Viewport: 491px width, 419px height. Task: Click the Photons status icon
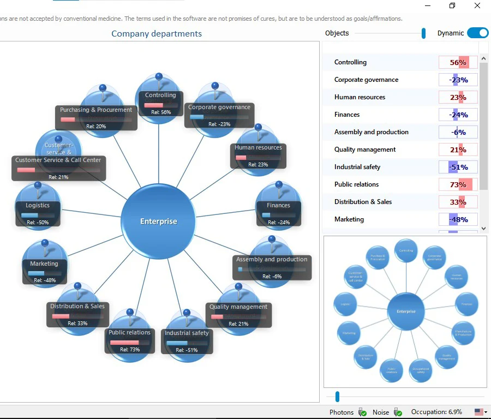click(362, 412)
